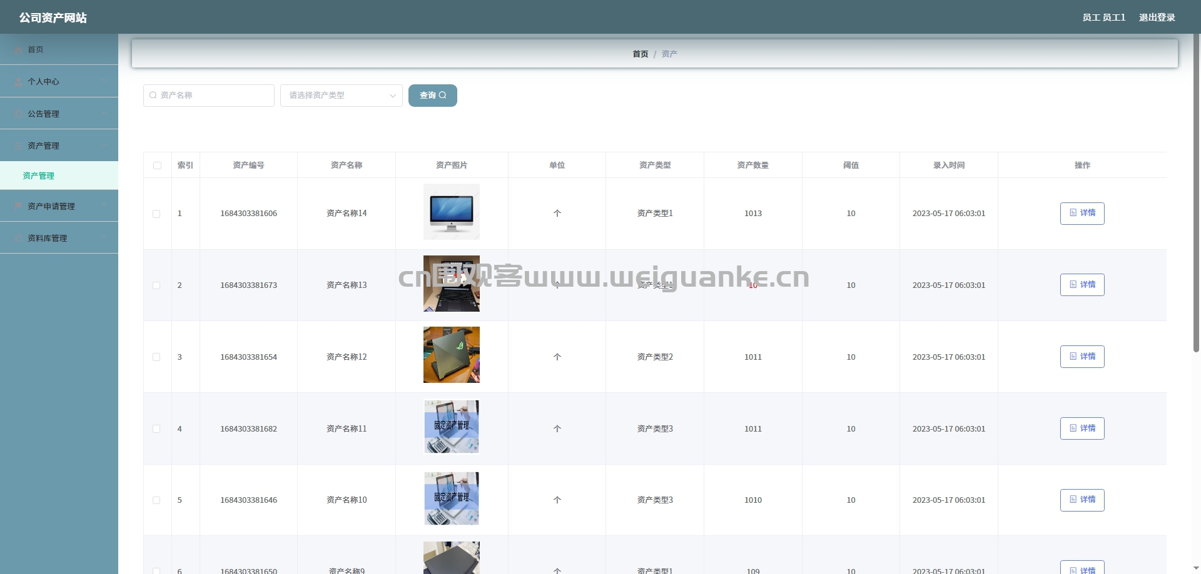
Task: Check the row checkbox for 资产名称12
Action: click(x=156, y=357)
